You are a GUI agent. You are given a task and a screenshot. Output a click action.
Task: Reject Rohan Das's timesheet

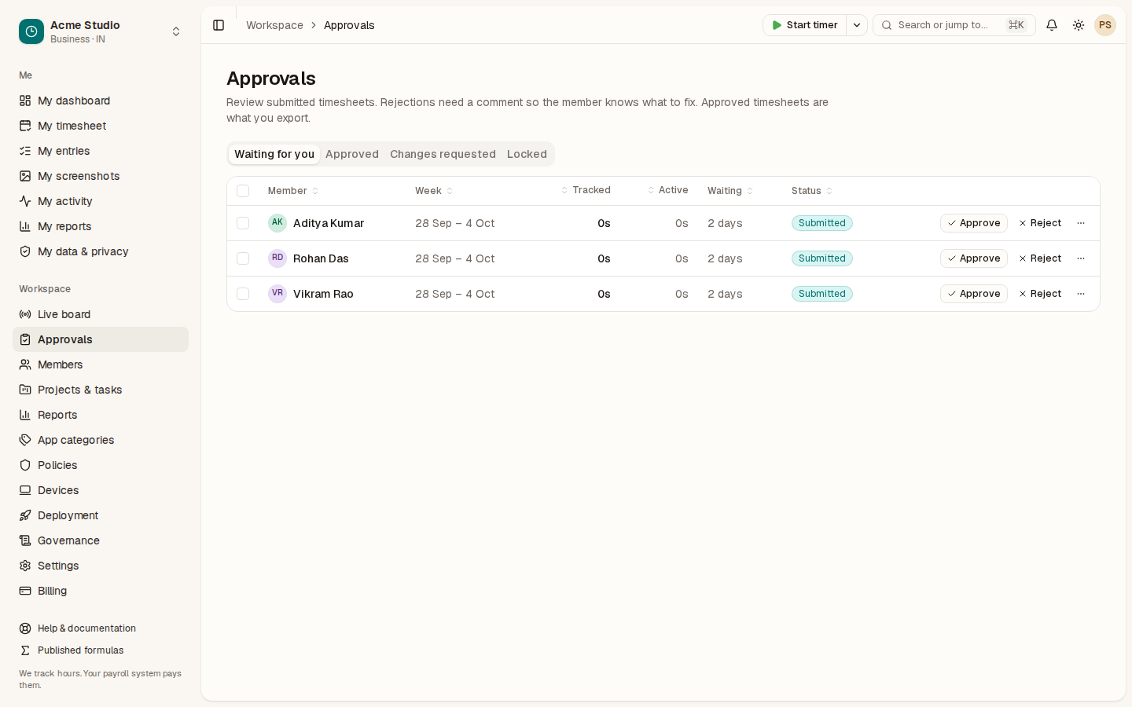pyautogui.click(x=1040, y=258)
